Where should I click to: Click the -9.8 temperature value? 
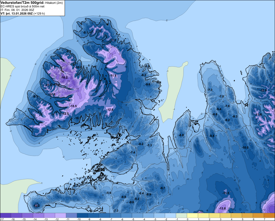212,136
